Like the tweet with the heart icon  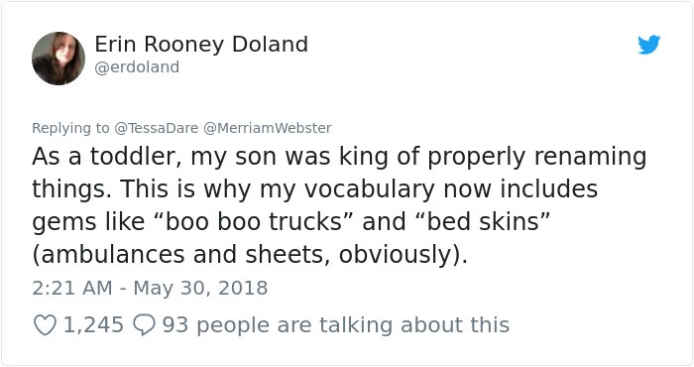pos(46,325)
